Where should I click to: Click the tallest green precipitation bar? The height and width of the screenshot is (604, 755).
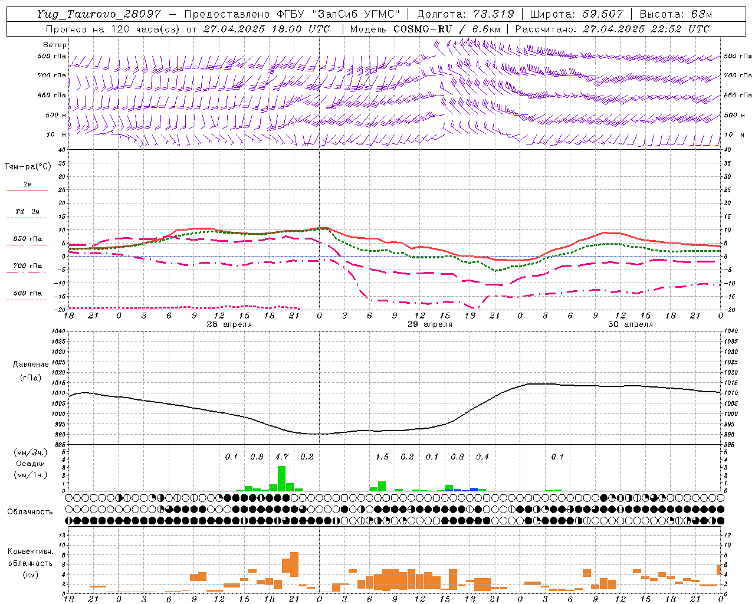click(281, 478)
